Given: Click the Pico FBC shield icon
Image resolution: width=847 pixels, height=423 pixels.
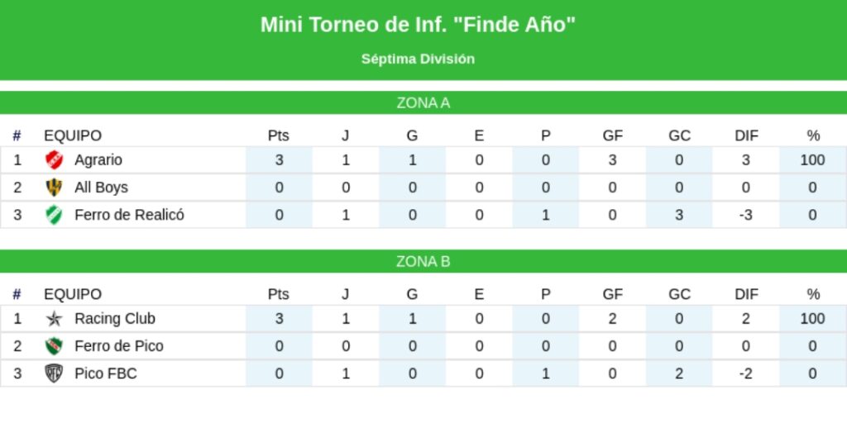Looking at the screenshot, I should 54,373.
